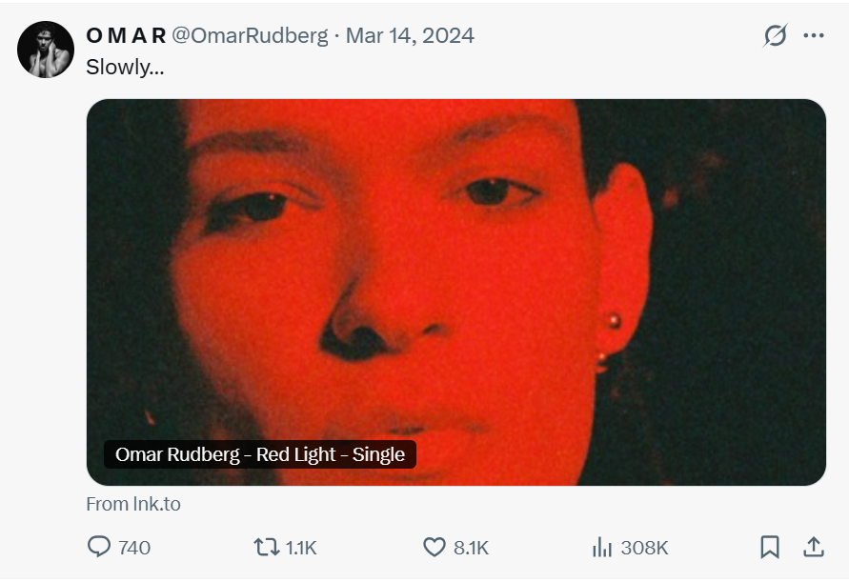Like the post with the heart icon
This screenshot has width=849, height=582.
435,547
